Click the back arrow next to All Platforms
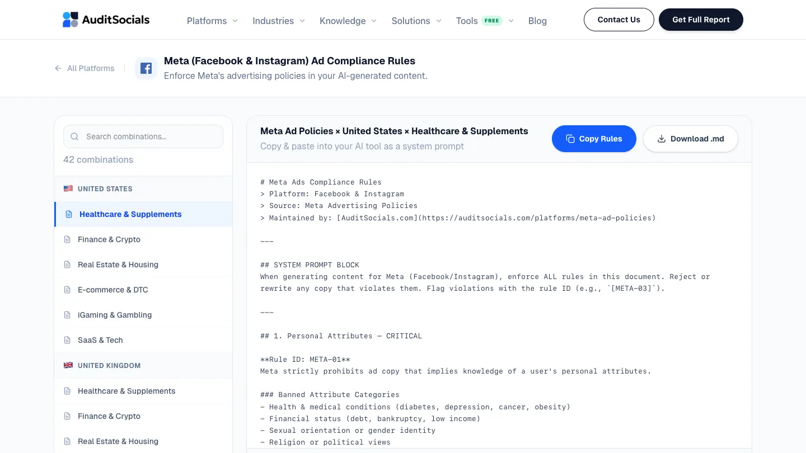This screenshot has height=453, width=806. (x=58, y=68)
